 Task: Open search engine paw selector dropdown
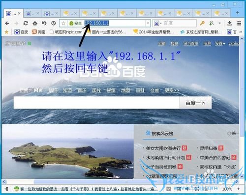tap(157, 24)
